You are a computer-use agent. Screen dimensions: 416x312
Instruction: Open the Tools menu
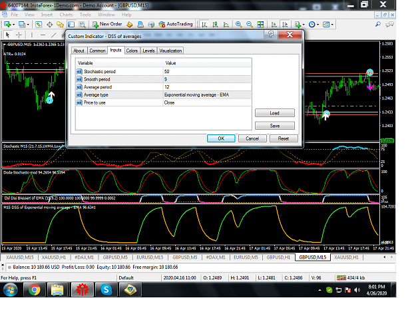85,15
